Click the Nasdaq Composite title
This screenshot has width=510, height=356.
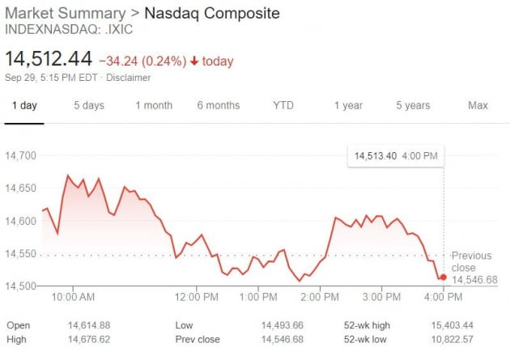[x=212, y=13]
